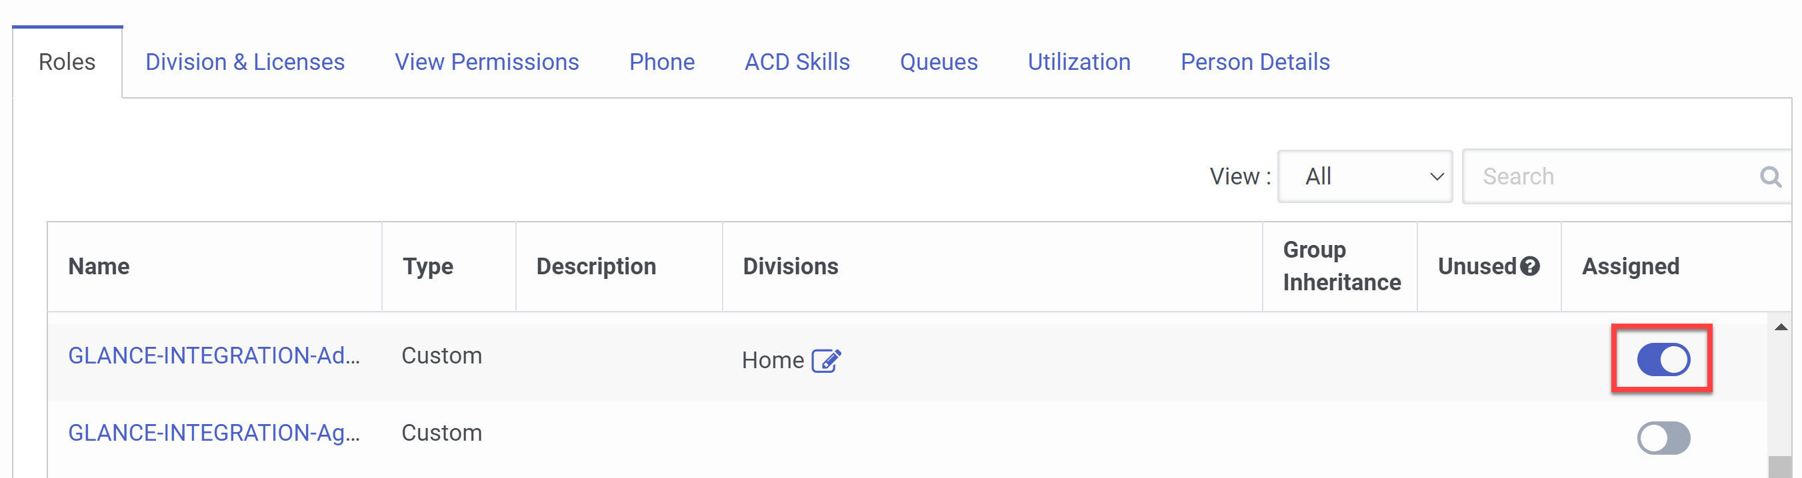The height and width of the screenshot is (478, 1802).
Task: Switch to the Division & Licenses tab
Action: (245, 62)
